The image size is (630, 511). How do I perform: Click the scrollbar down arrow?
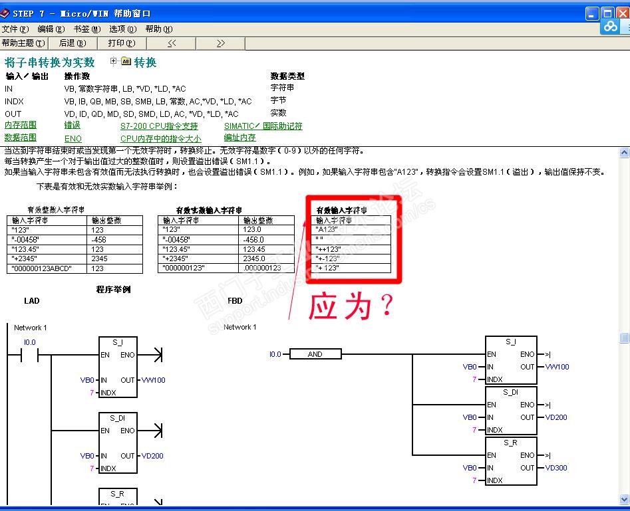(624, 499)
